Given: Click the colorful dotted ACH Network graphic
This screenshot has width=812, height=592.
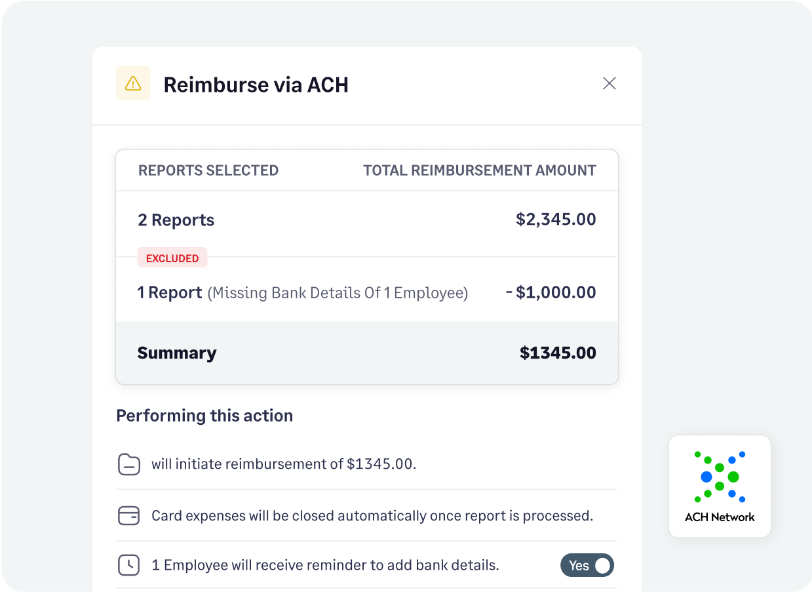Looking at the screenshot, I should tap(720, 477).
